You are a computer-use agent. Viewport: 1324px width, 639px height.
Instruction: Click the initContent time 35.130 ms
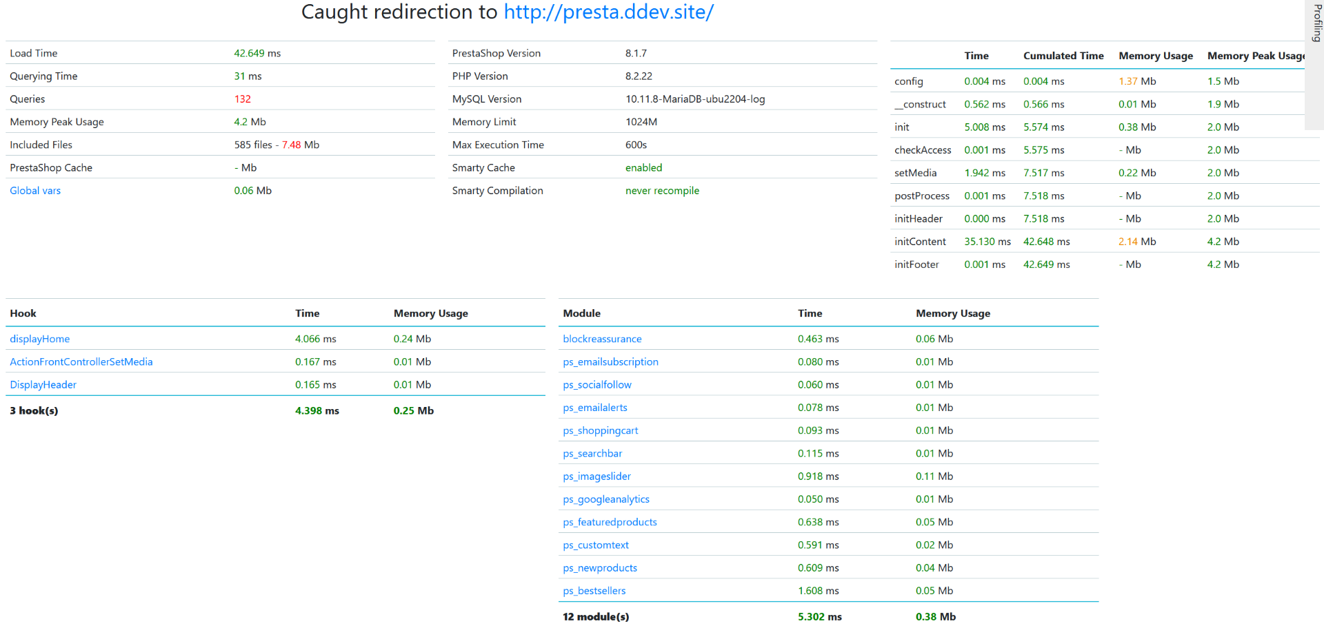[x=987, y=242]
